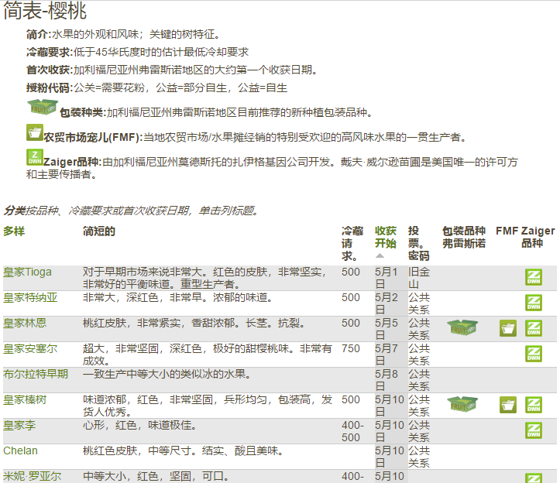Sort by the 多样 variety column header
This screenshot has width=560, height=483.
tap(14, 231)
